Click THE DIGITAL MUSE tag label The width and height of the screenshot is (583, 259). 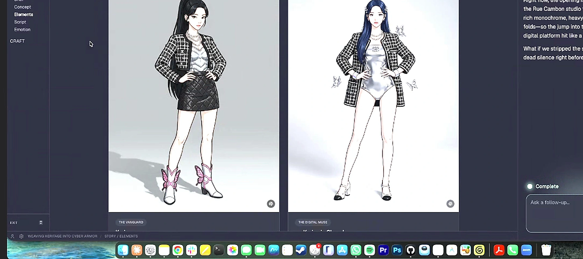[313, 222]
